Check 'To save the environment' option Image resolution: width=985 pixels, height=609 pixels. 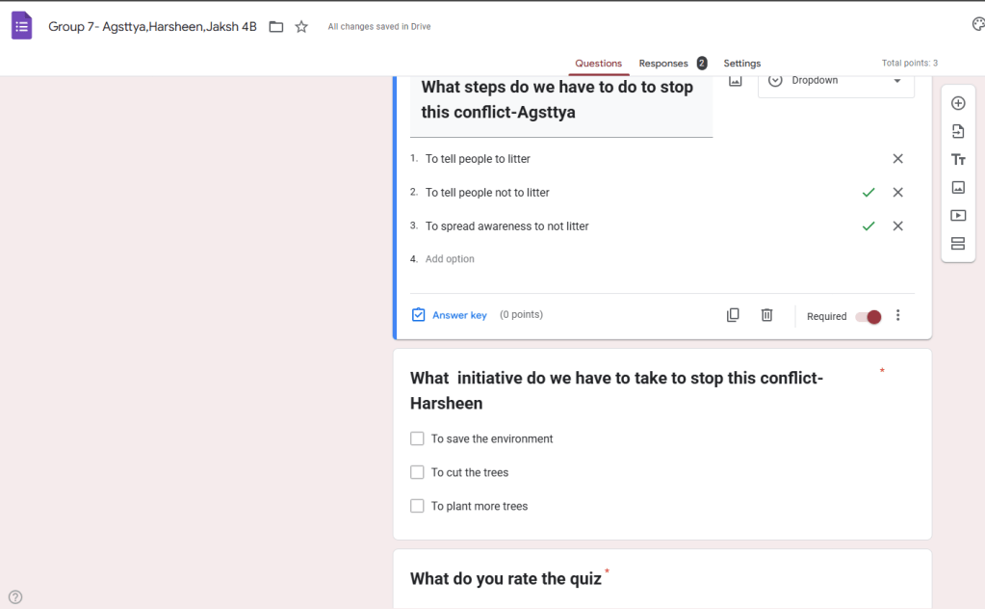[x=417, y=438]
